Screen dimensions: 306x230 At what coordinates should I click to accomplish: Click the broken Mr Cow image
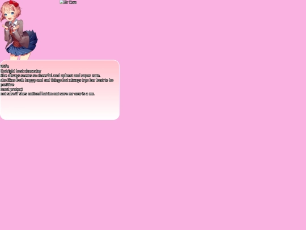(68, 2)
